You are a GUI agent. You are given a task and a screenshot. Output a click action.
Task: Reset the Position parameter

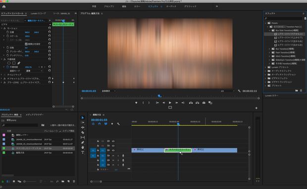pyautogui.click(x=50, y=32)
